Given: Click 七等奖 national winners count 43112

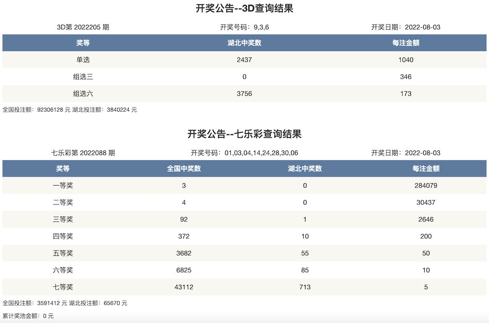Looking at the screenshot, I should coord(183,287).
